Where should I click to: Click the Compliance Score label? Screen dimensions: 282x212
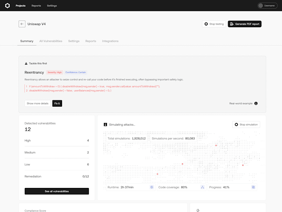[35, 211]
